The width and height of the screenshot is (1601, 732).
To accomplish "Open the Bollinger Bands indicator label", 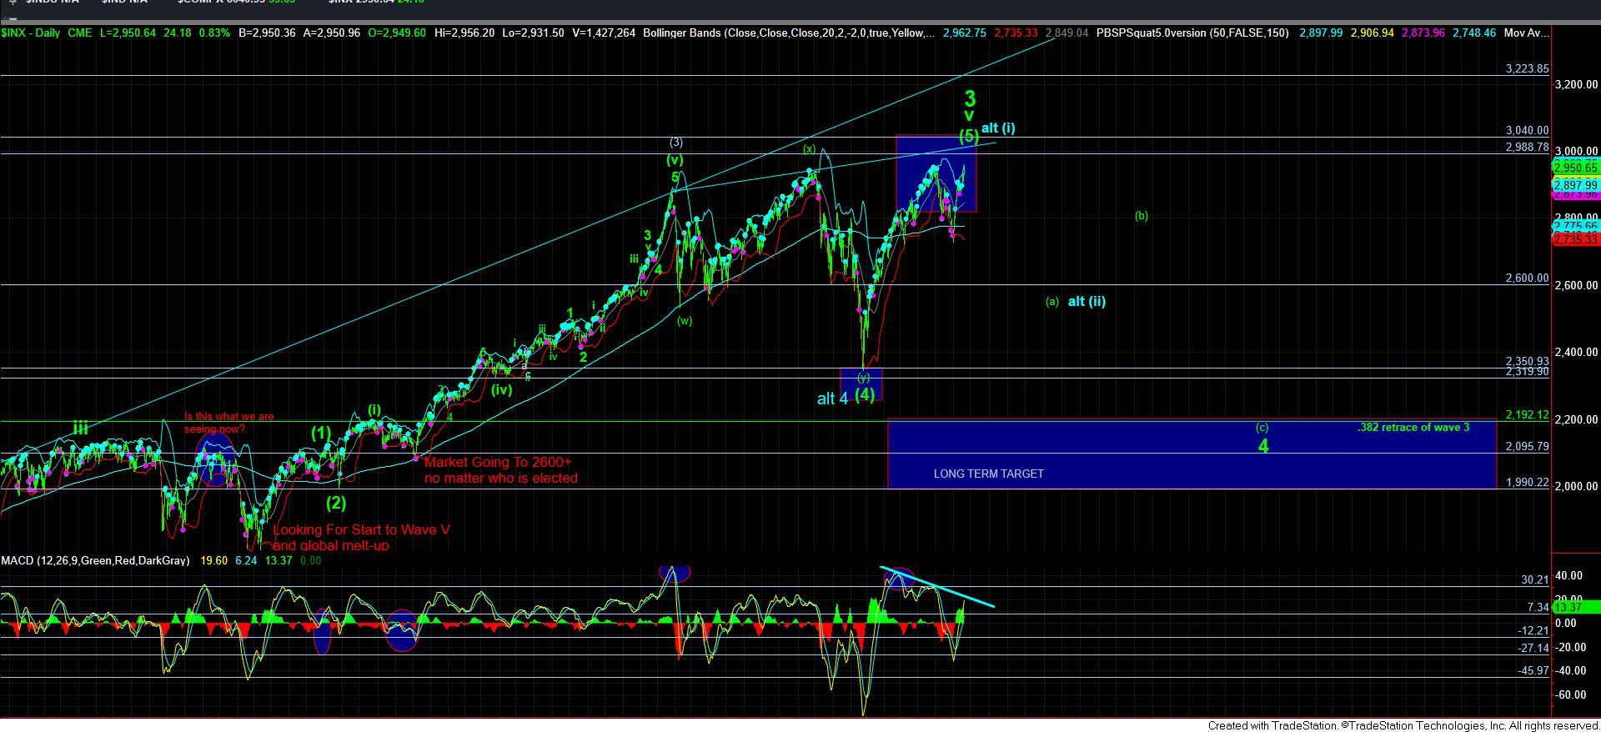I will click(x=788, y=33).
